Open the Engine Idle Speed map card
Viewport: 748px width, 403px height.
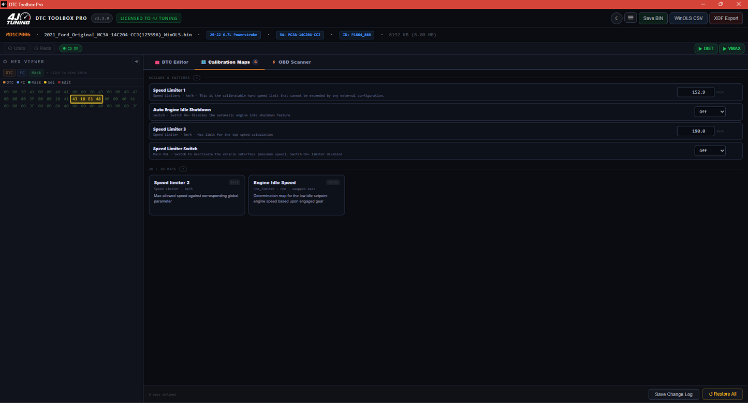pos(296,195)
